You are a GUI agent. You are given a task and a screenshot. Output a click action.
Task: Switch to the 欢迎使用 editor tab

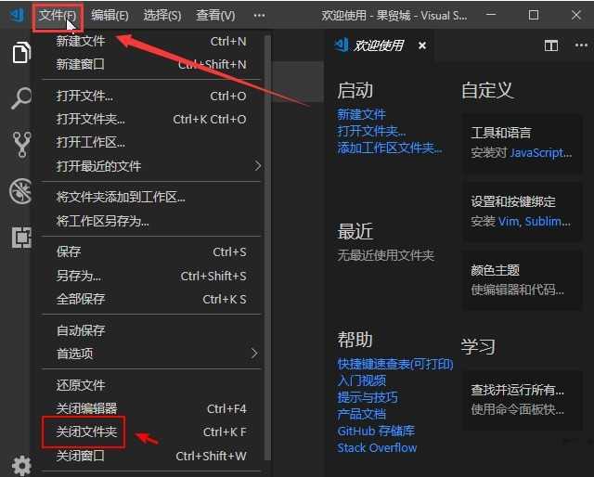point(379,45)
